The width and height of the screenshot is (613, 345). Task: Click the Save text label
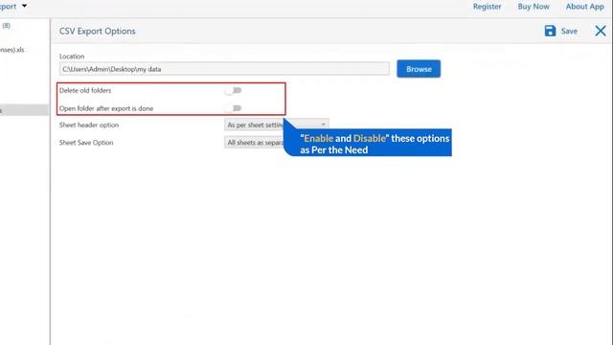coord(569,32)
